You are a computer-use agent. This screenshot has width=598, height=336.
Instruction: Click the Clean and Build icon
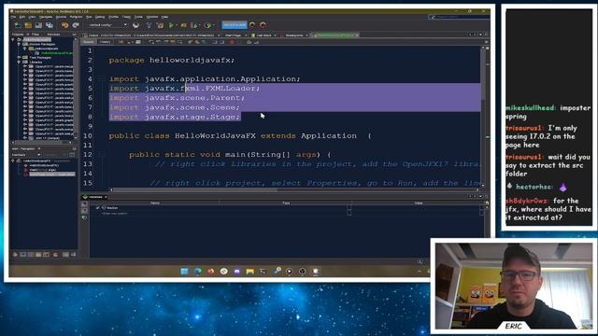point(160,25)
